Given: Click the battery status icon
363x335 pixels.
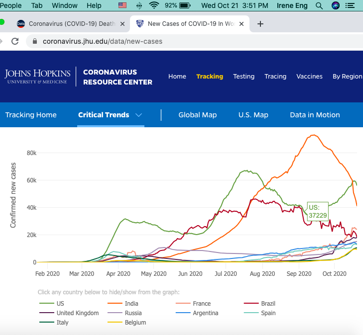Looking at the screenshot, I should click(185, 5).
